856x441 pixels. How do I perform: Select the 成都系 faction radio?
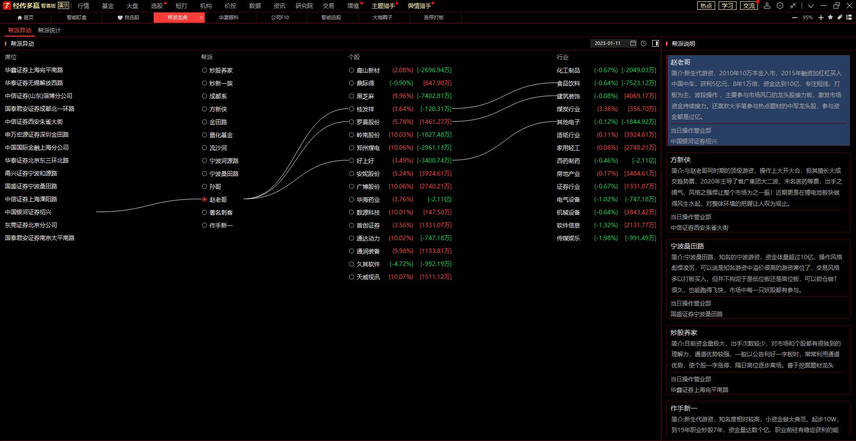point(204,96)
